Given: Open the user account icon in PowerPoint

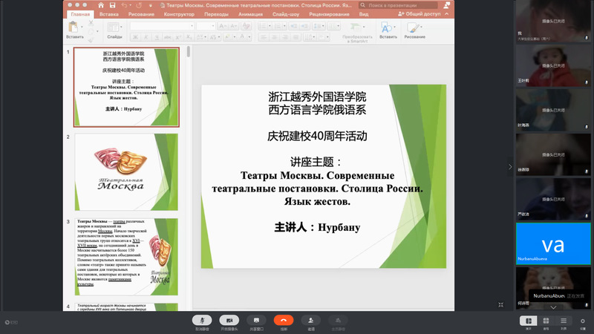Looking at the screenshot, I should point(447,5).
